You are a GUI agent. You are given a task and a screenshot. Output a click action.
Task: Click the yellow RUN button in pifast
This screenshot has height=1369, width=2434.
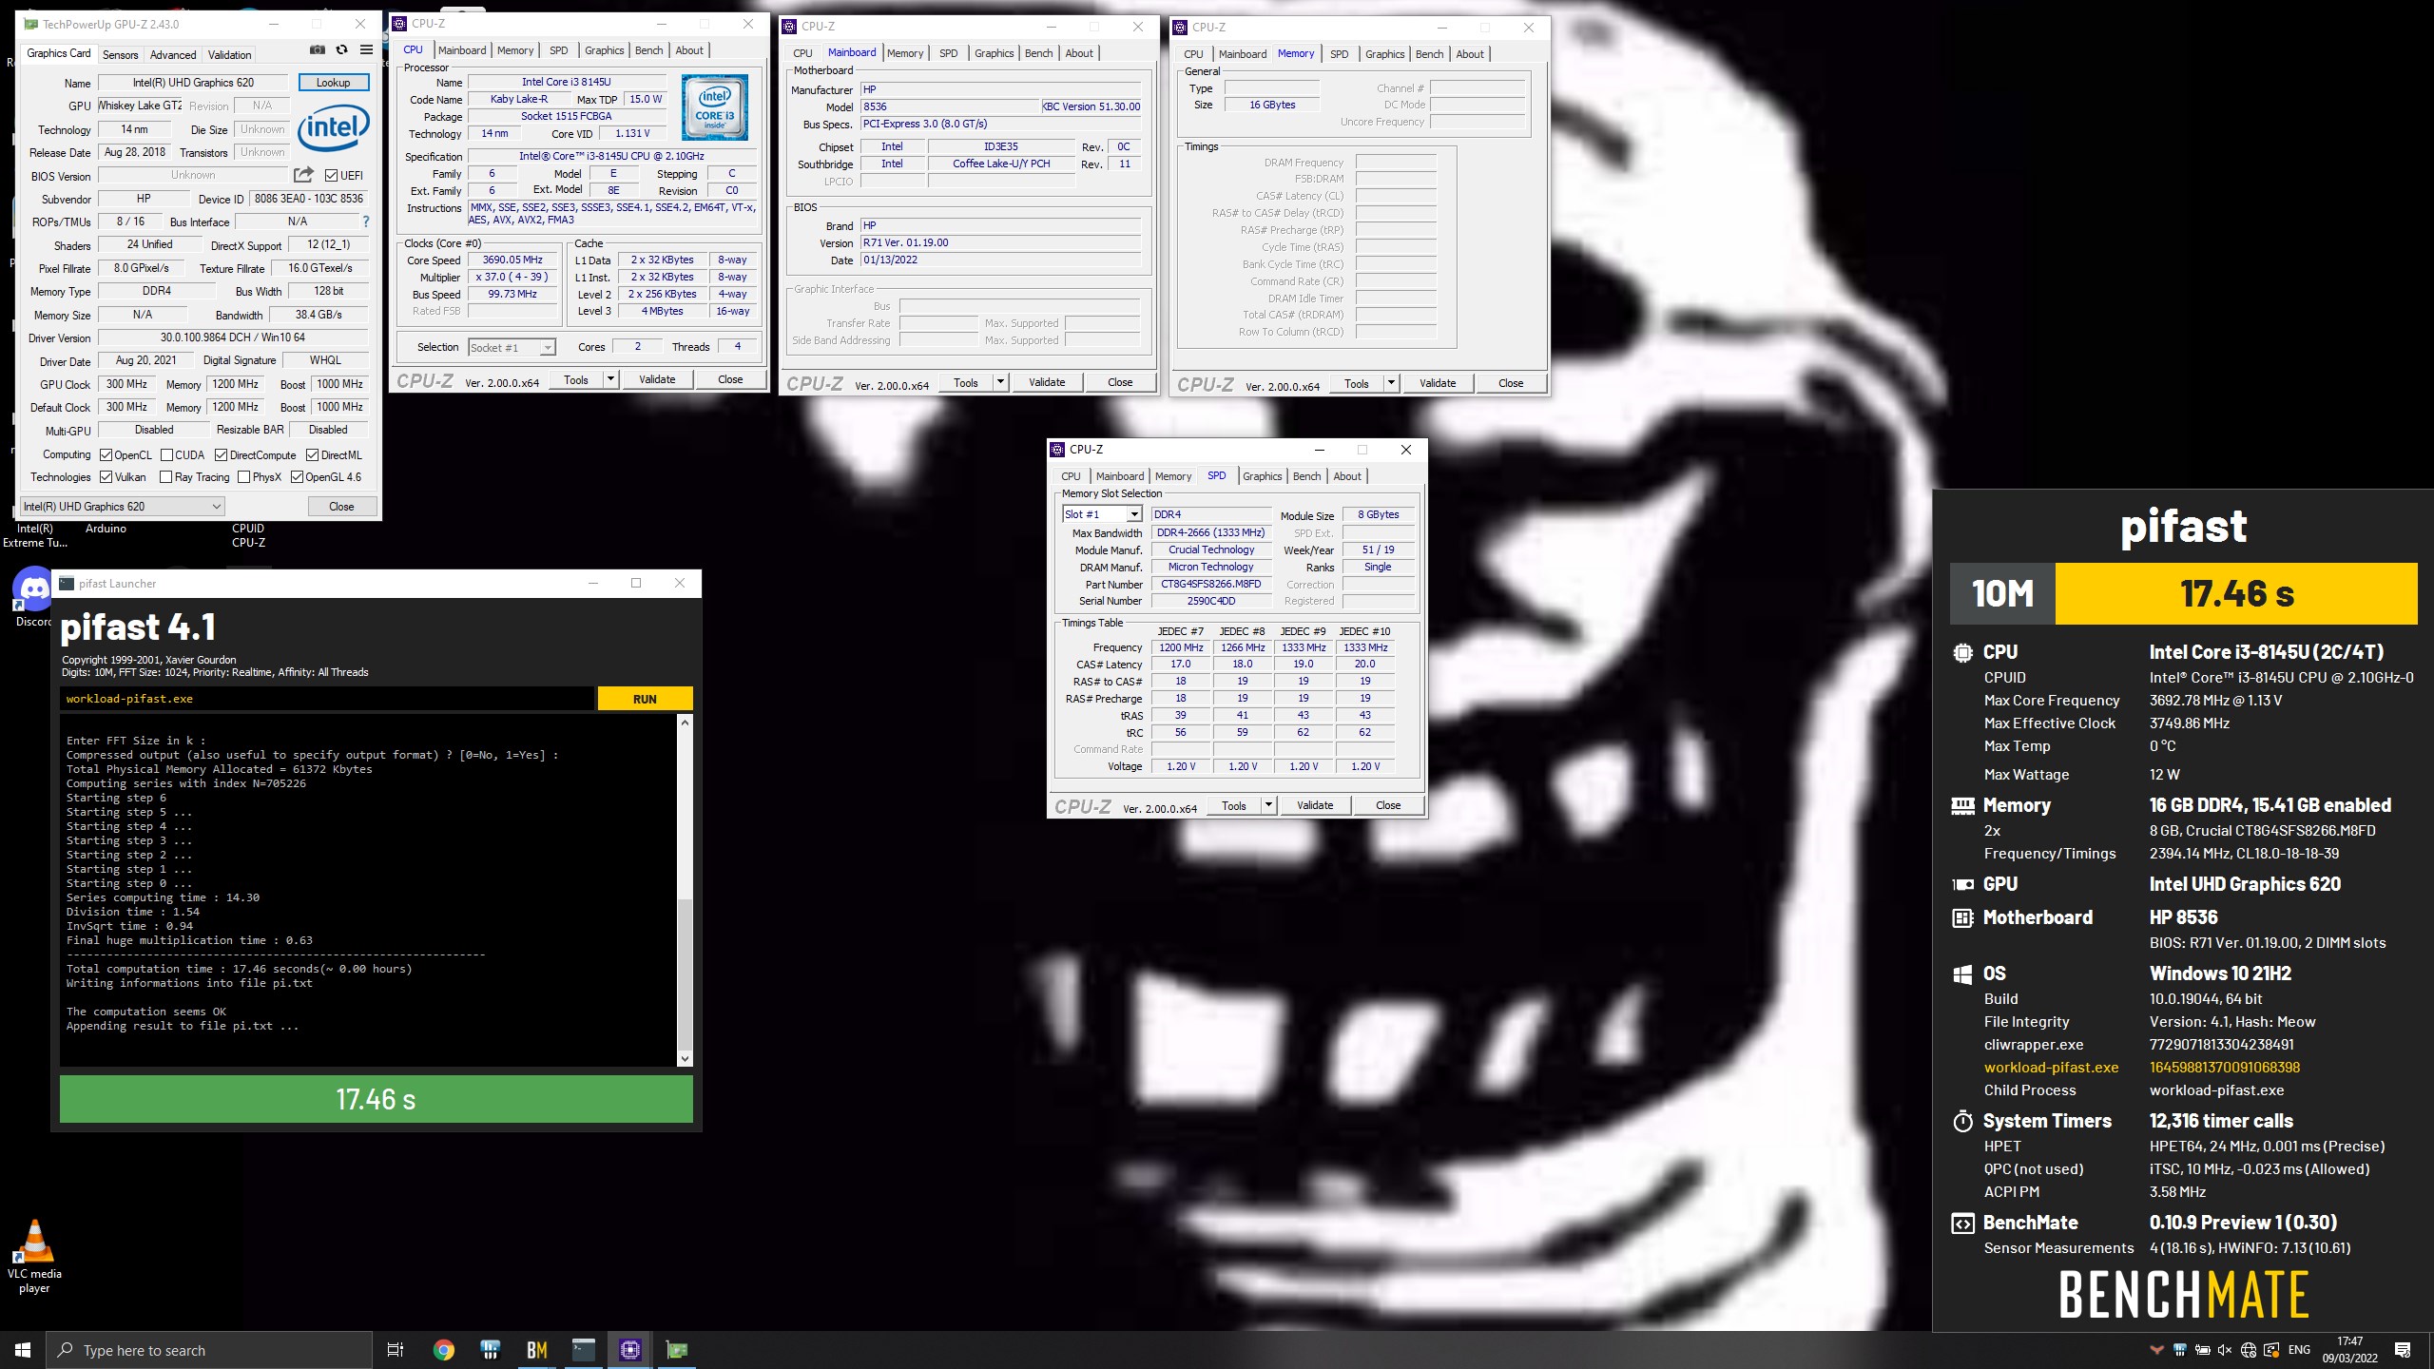click(x=645, y=699)
